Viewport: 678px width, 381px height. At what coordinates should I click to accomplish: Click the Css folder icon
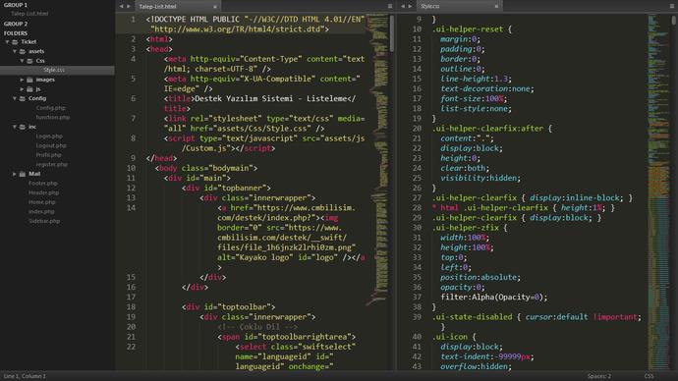click(29, 61)
